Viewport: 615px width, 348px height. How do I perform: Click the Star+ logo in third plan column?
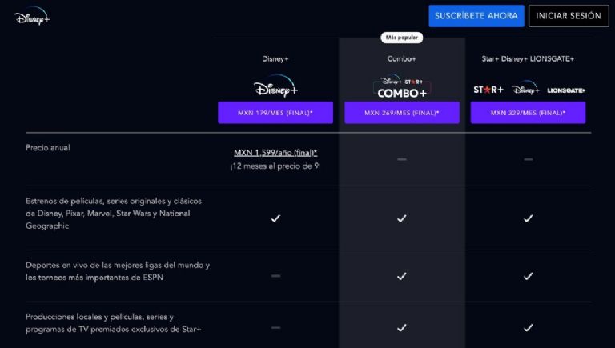click(x=488, y=90)
